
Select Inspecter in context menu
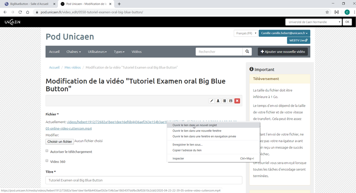214,159
